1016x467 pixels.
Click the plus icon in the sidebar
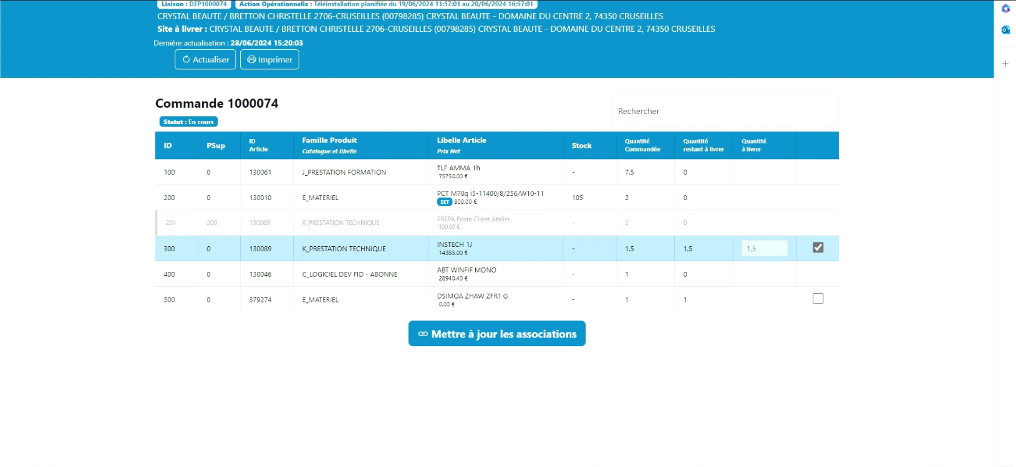1005,64
